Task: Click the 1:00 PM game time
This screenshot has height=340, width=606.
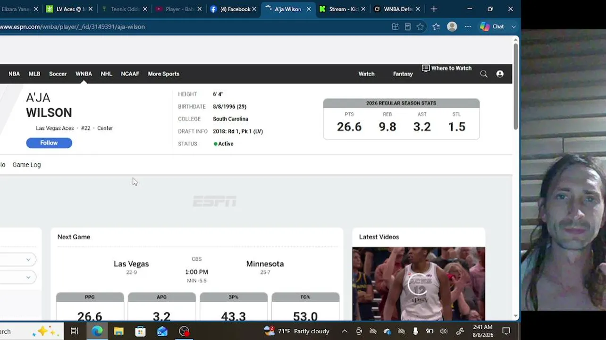Action: pos(196,272)
